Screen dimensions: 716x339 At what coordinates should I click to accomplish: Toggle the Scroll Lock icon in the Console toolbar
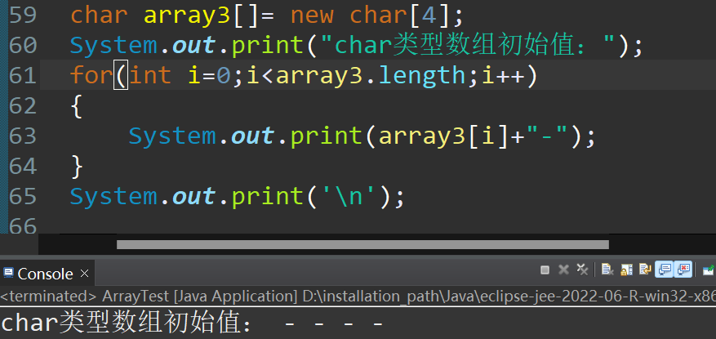pyautogui.click(x=626, y=270)
